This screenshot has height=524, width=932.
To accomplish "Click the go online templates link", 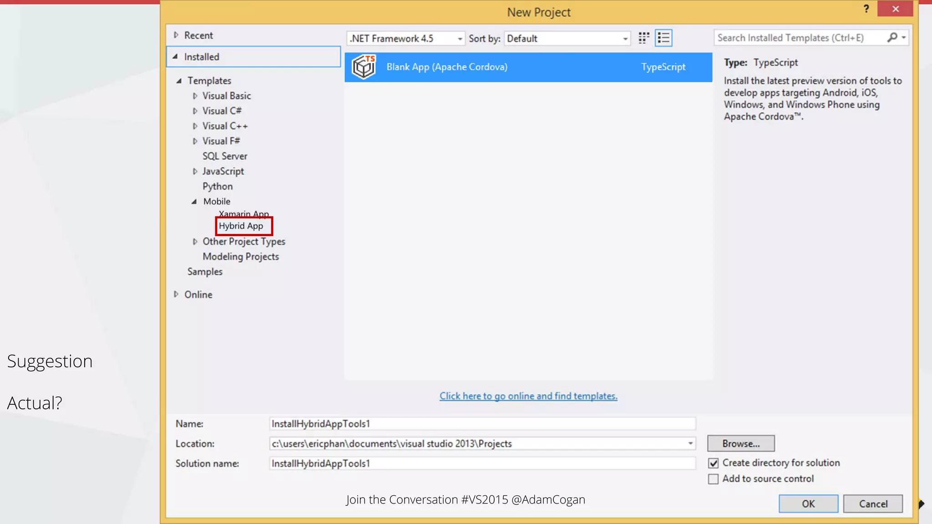I will click(528, 396).
